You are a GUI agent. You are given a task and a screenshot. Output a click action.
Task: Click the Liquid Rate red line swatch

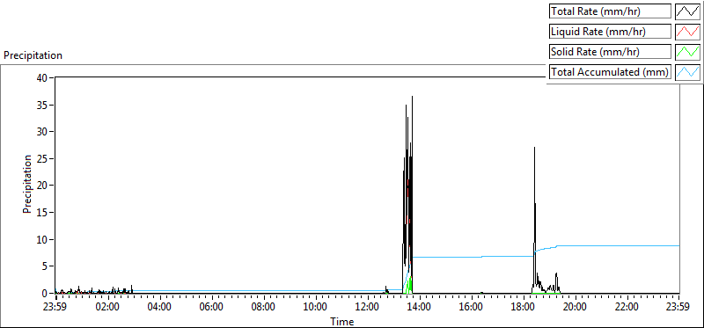click(x=688, y=32)
